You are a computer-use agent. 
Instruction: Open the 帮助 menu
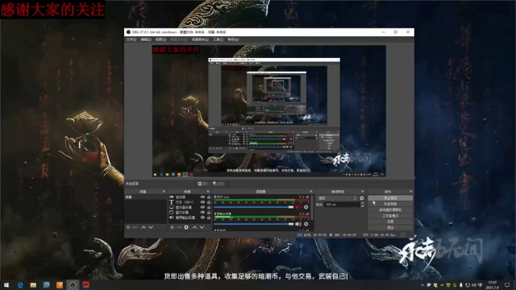click(233, 39)
